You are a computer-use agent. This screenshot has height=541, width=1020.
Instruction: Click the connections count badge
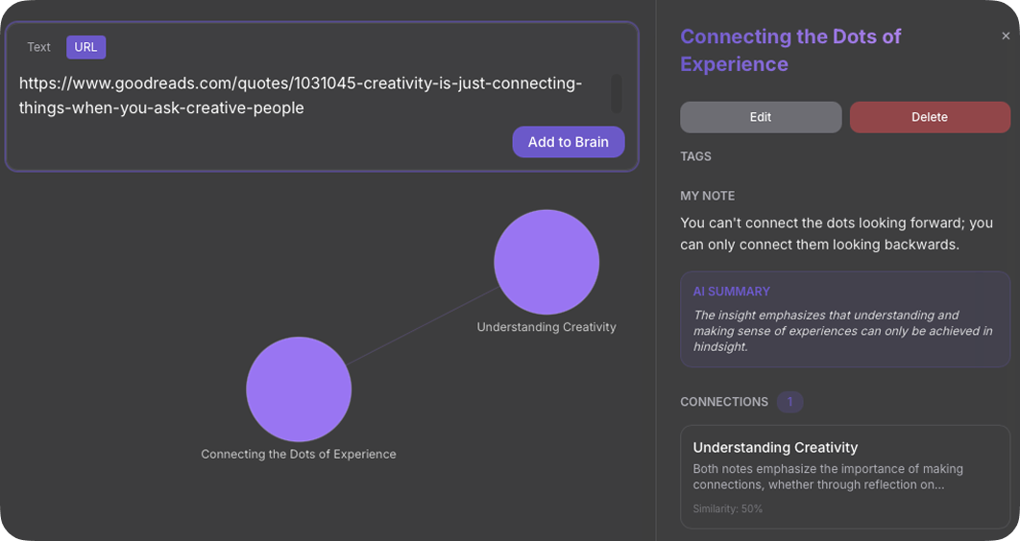(x=789, y=402)
